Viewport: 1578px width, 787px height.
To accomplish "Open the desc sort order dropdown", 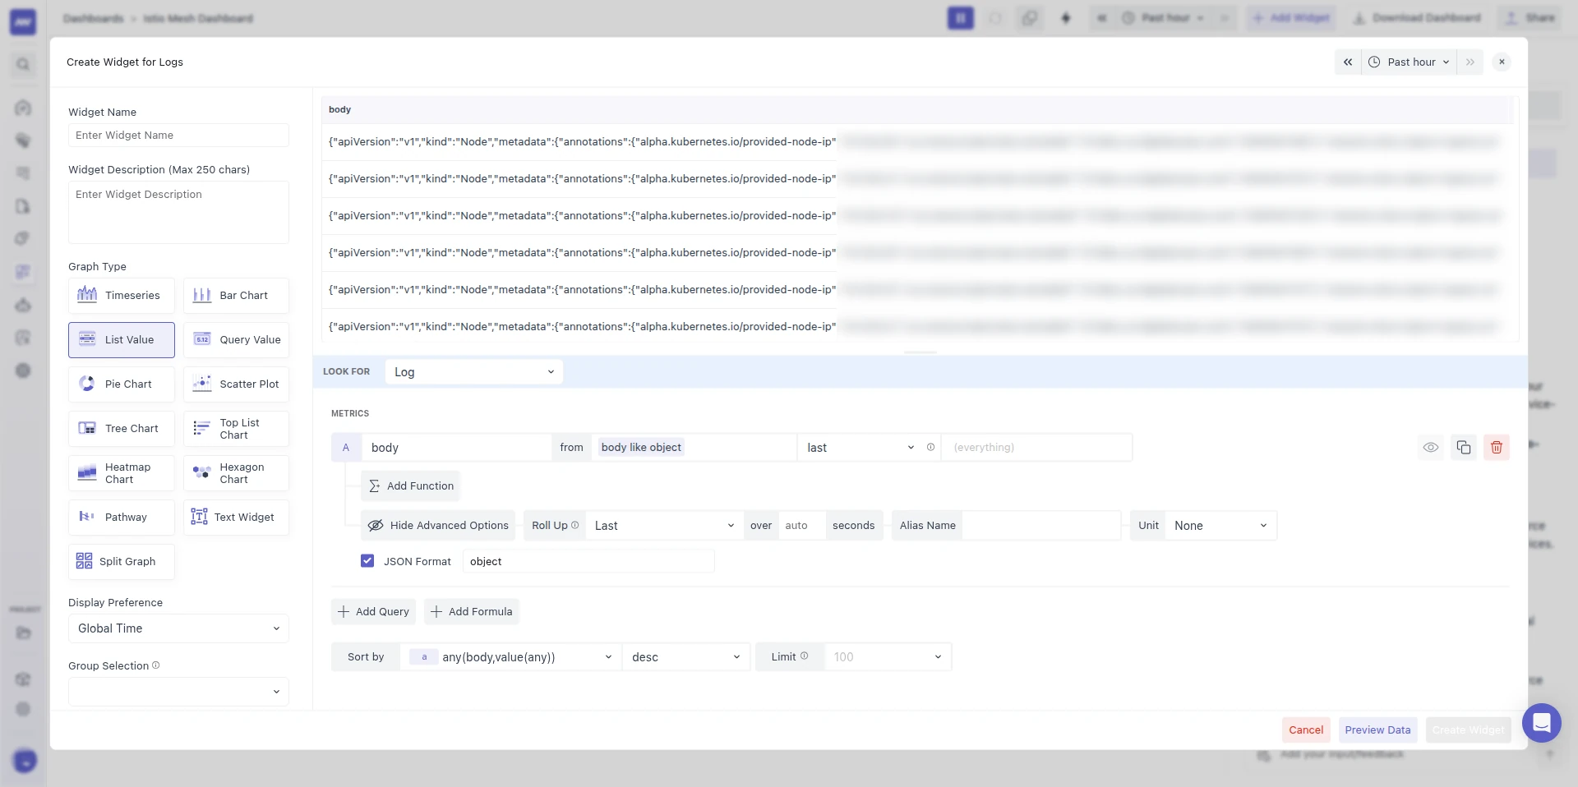I will tap(686, 657).
